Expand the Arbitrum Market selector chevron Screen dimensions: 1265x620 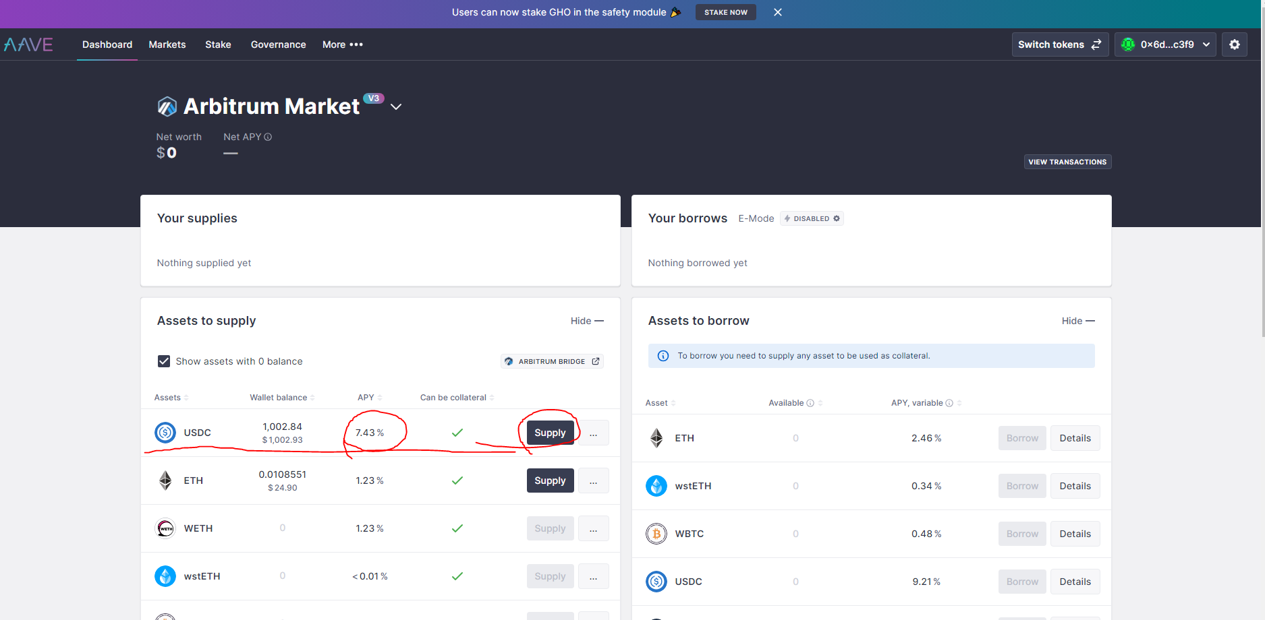[x=396, y=107]
